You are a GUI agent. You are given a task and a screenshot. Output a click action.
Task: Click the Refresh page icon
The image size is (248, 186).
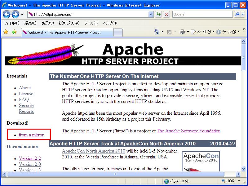pos(158,14)
